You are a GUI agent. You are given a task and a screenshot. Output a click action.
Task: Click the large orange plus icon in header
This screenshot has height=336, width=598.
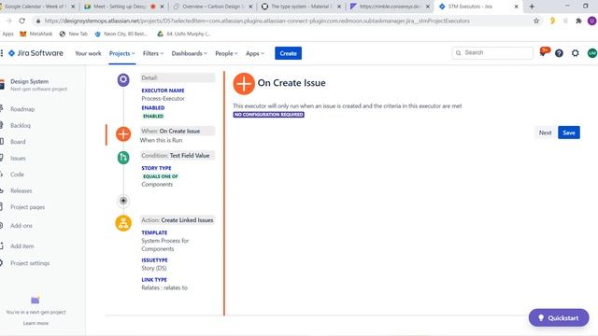pos(244,84)
